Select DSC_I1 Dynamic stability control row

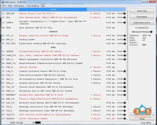[x=64, y=36]
